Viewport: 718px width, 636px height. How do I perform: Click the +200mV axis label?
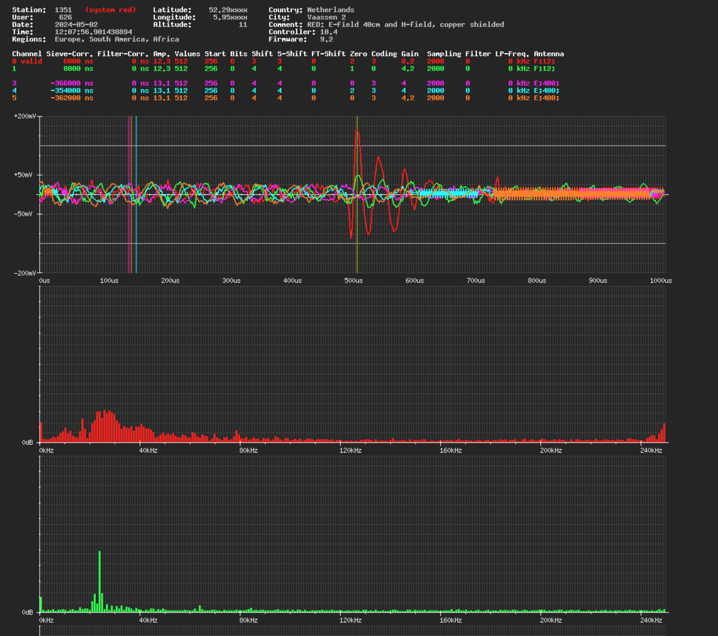click(x=24, y=116)
